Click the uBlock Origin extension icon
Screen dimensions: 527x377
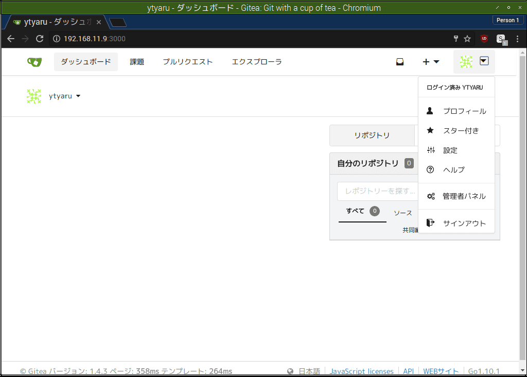[x=484, y=39]
